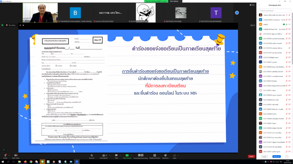Expand sharing options arrow beside Share Screen

click(131, 155)
